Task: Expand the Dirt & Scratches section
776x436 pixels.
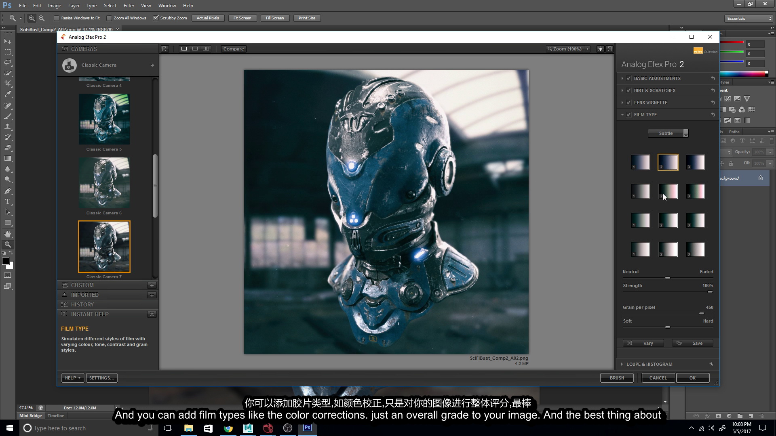Action: [622, 90]
